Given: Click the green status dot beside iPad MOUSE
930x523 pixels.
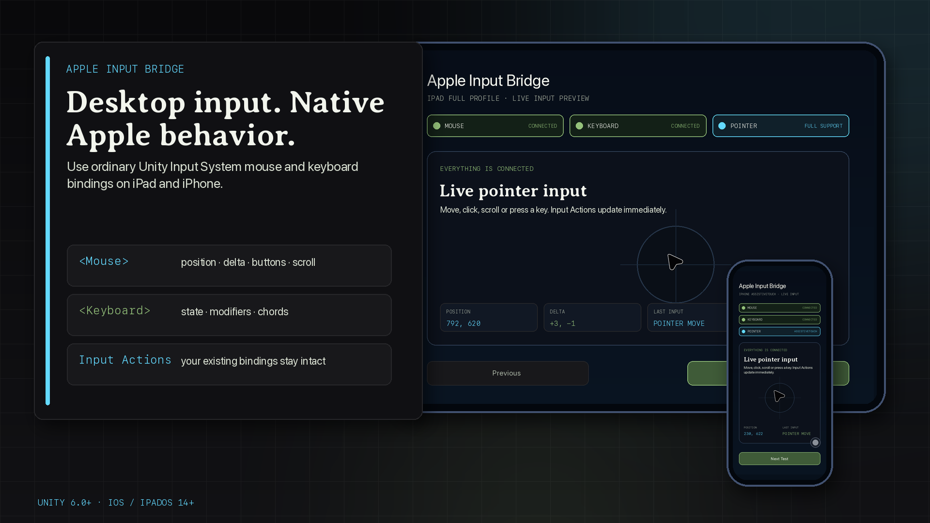Looking at the screenshot, I should coord(436,126).
